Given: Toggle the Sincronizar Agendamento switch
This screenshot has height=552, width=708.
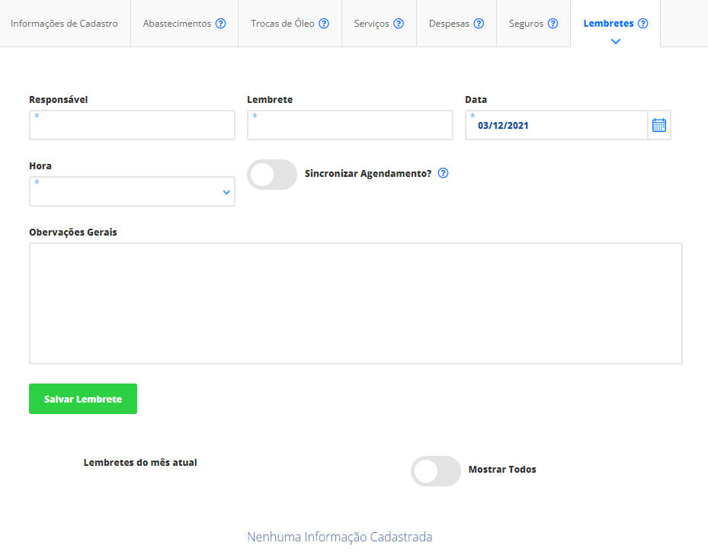Looking at the screenshot, I should (272, 175).
